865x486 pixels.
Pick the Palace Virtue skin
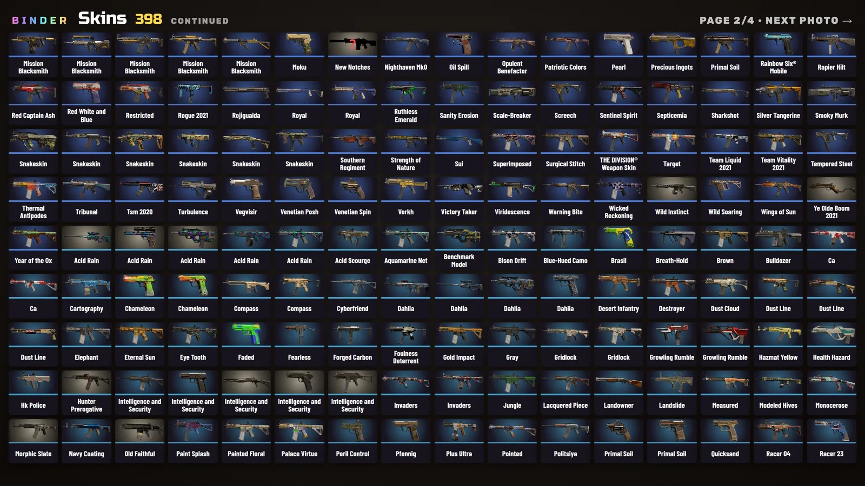[300, 441]
